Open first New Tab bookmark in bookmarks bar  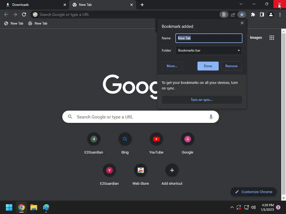coord(14,23)
